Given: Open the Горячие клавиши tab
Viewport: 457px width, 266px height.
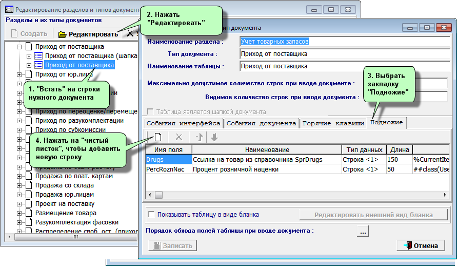Looking at the screenshot, I should tap(333, 123).
